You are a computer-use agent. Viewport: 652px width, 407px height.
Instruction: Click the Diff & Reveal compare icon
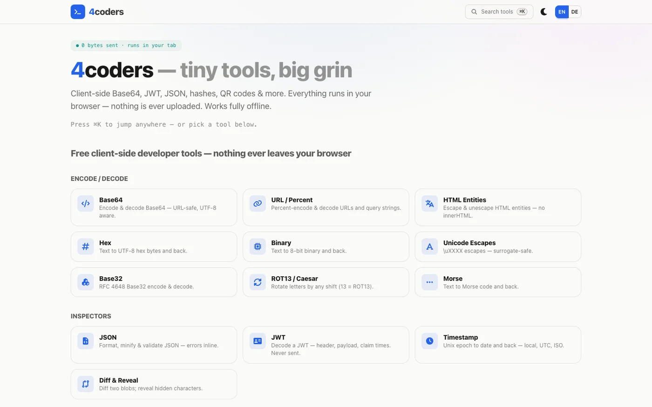(x=86, y=384)
